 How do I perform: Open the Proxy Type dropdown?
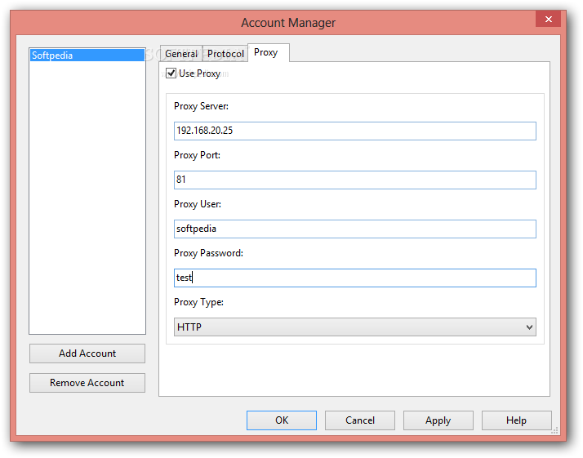(x=354, y=327)
